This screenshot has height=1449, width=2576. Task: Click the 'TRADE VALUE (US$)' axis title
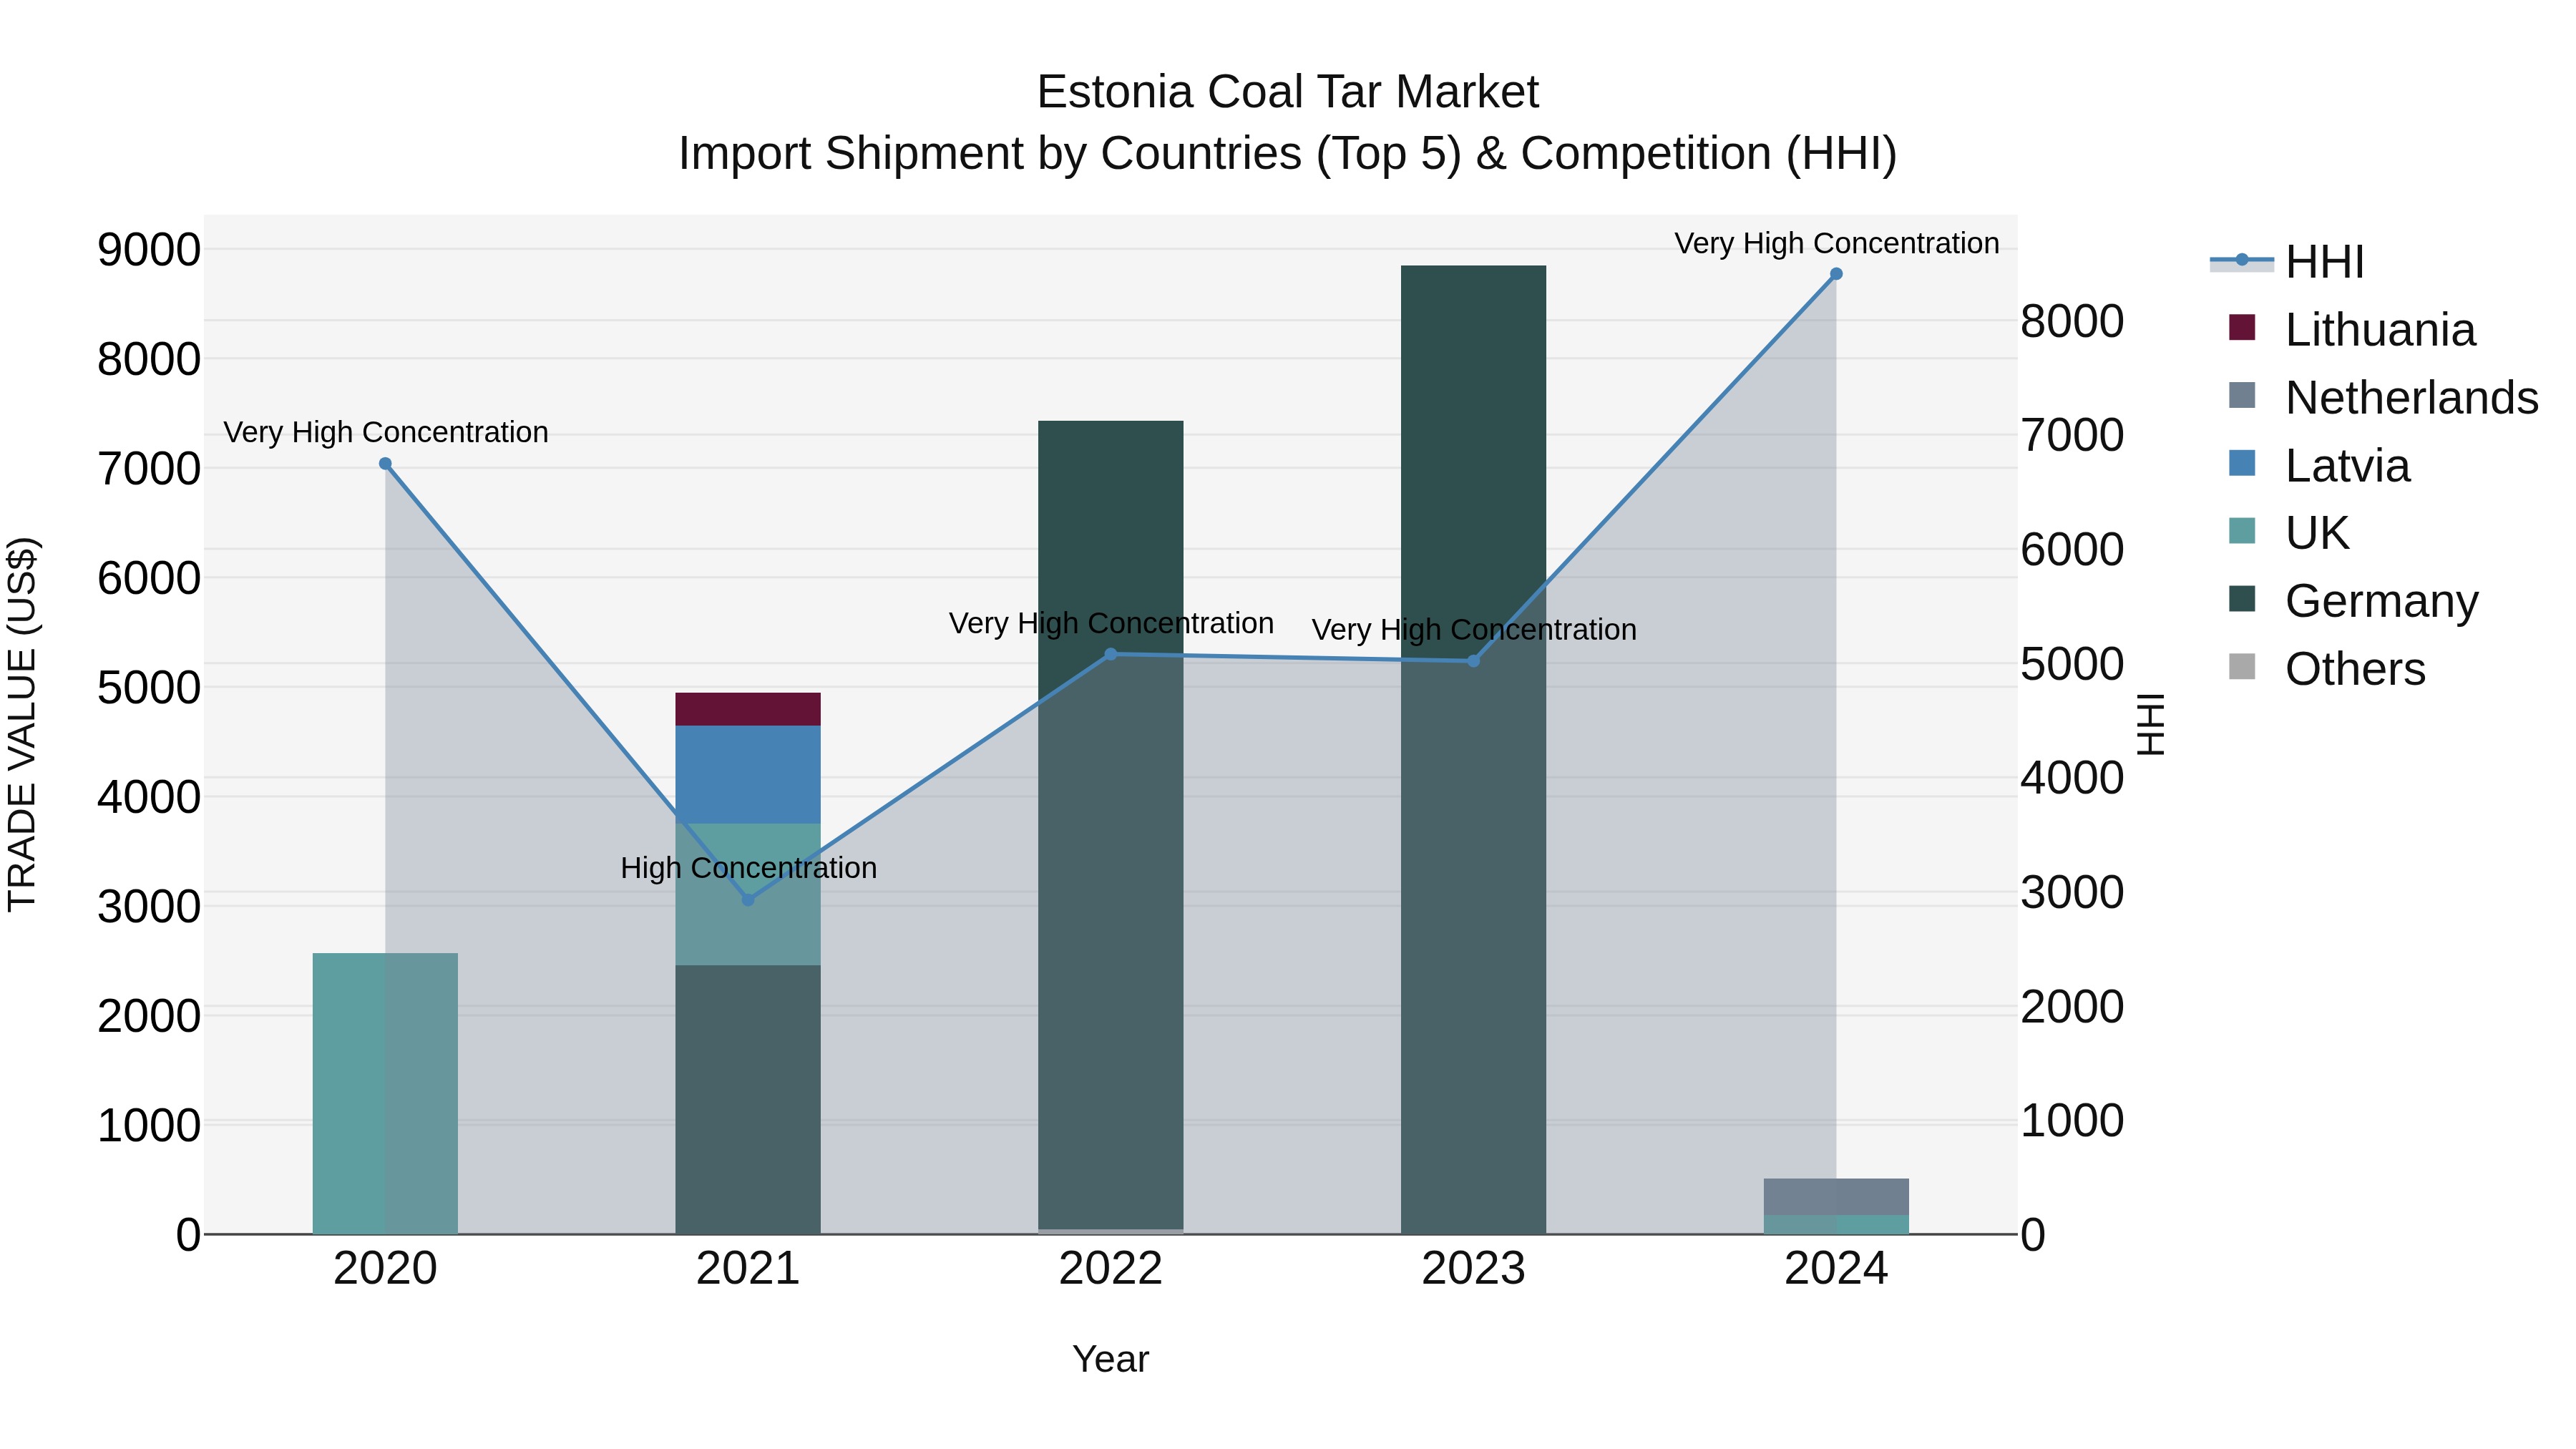pos(22,724)
